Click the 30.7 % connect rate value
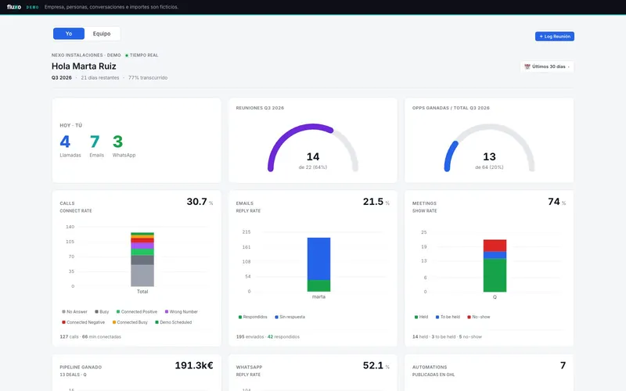This screenshot has width=626, height=391. (x=200, y=202)
